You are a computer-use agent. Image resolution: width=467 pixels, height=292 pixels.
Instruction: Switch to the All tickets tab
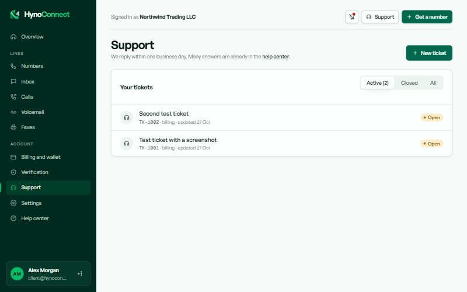coord(433,83)
